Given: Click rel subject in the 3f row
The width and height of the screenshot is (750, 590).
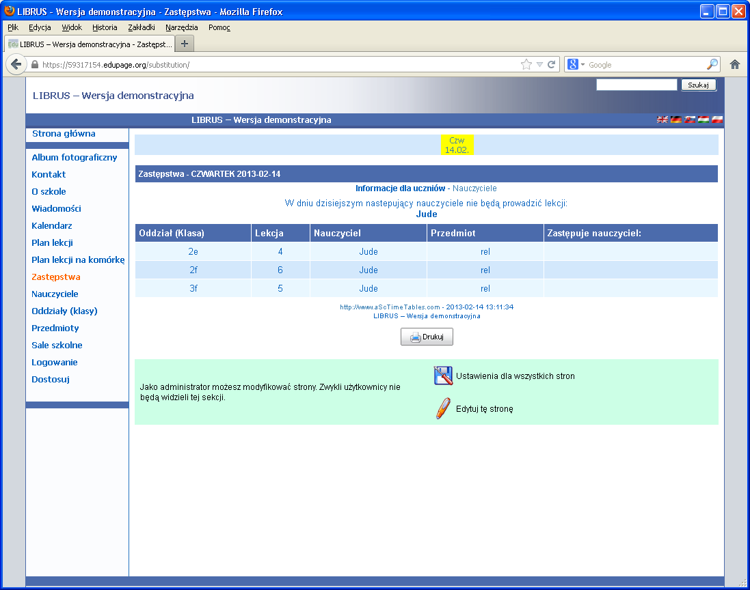Looking at the screenshot, I should pos(485,289).
